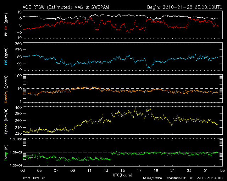This screenshot has width=227, height=181.
Task: Click the '180' tick label on Phi panel
Action: (18, 57)
